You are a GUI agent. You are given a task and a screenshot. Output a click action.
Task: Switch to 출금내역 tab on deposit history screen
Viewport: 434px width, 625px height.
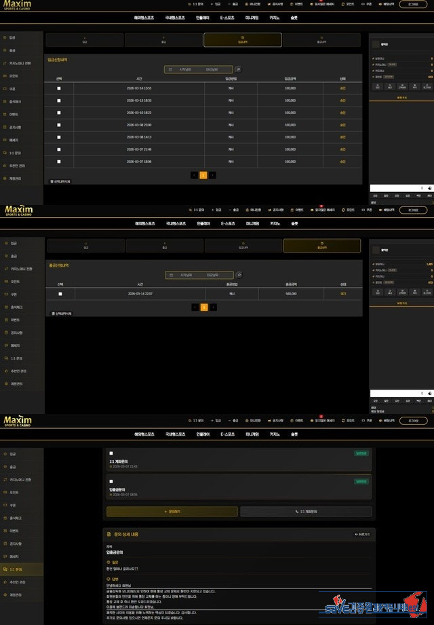tap(321, 40)
